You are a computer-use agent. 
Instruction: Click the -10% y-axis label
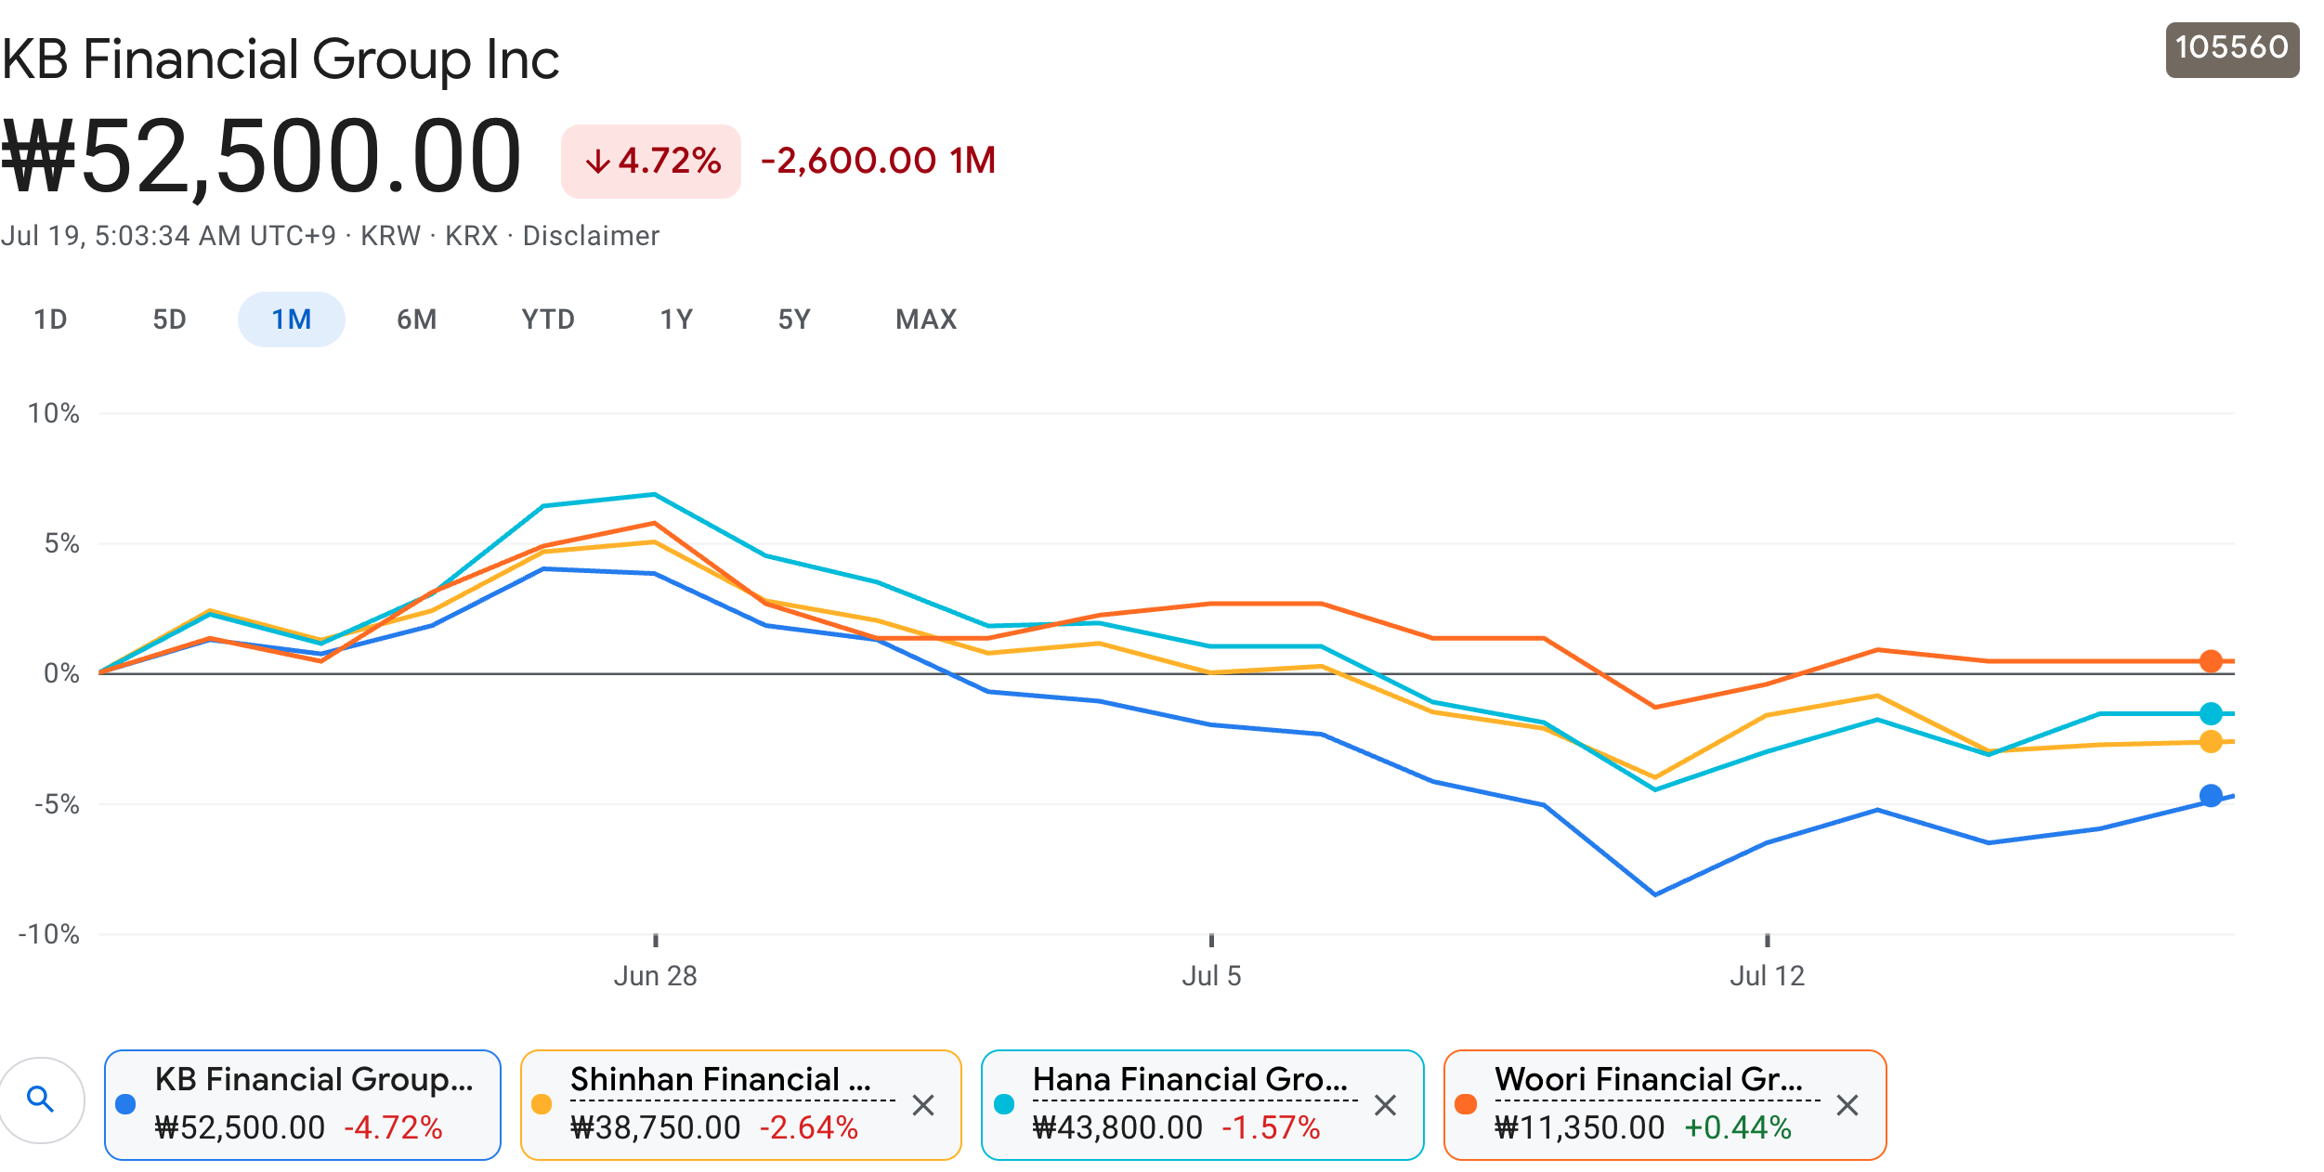coord(49,934)
